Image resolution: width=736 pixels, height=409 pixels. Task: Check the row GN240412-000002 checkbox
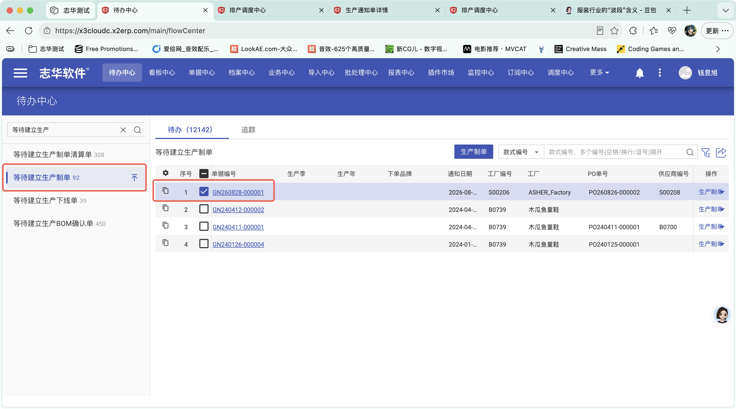pyautogui.click(x=204, y=209)
